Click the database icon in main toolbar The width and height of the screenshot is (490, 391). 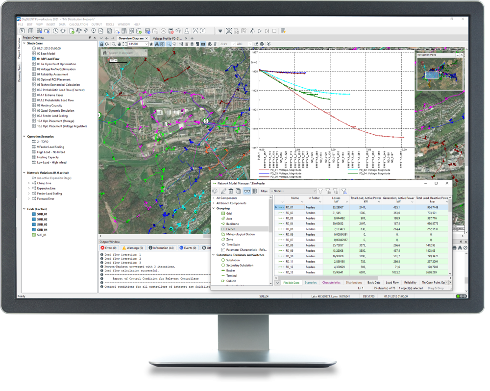(147, 31)
